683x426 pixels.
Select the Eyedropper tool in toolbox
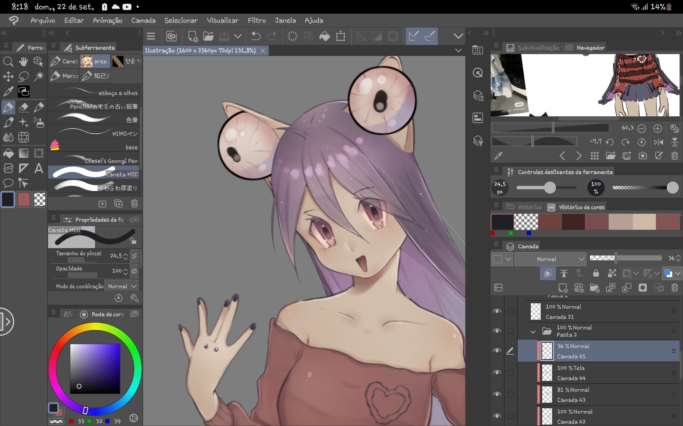tap(8, 91)
